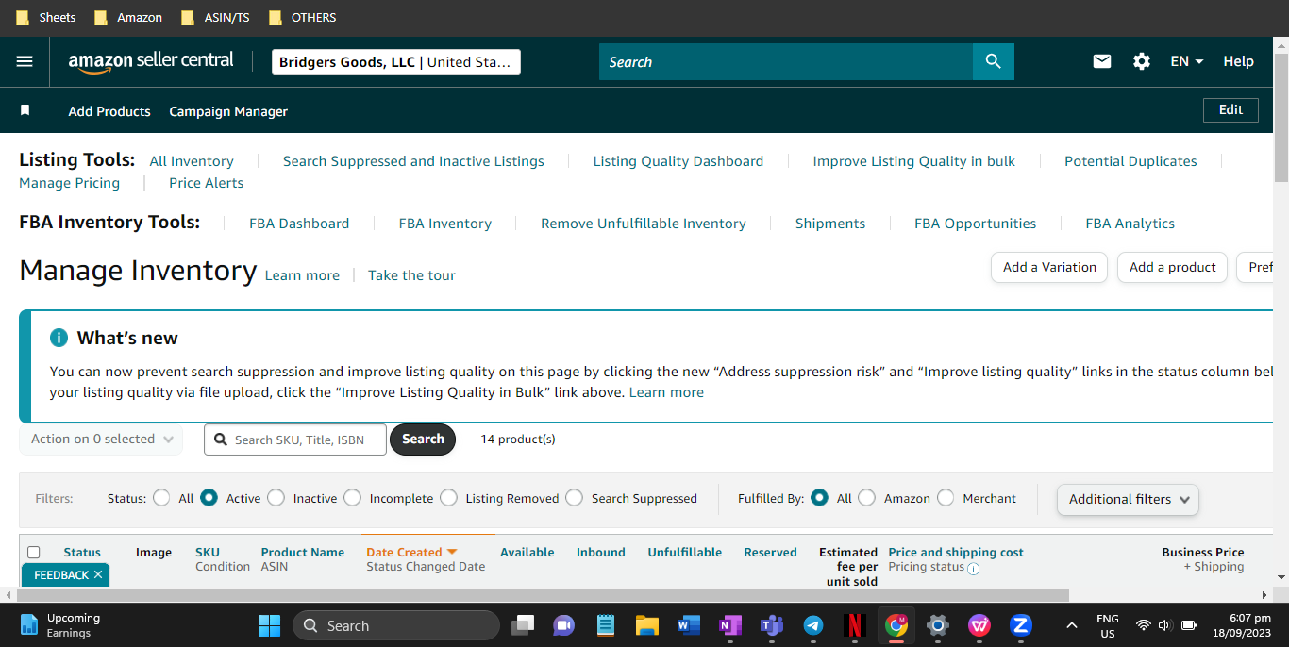This screenshot has height=647, width=1289.
Task: Open the Windows Start menu
Action: pos(269,625)
